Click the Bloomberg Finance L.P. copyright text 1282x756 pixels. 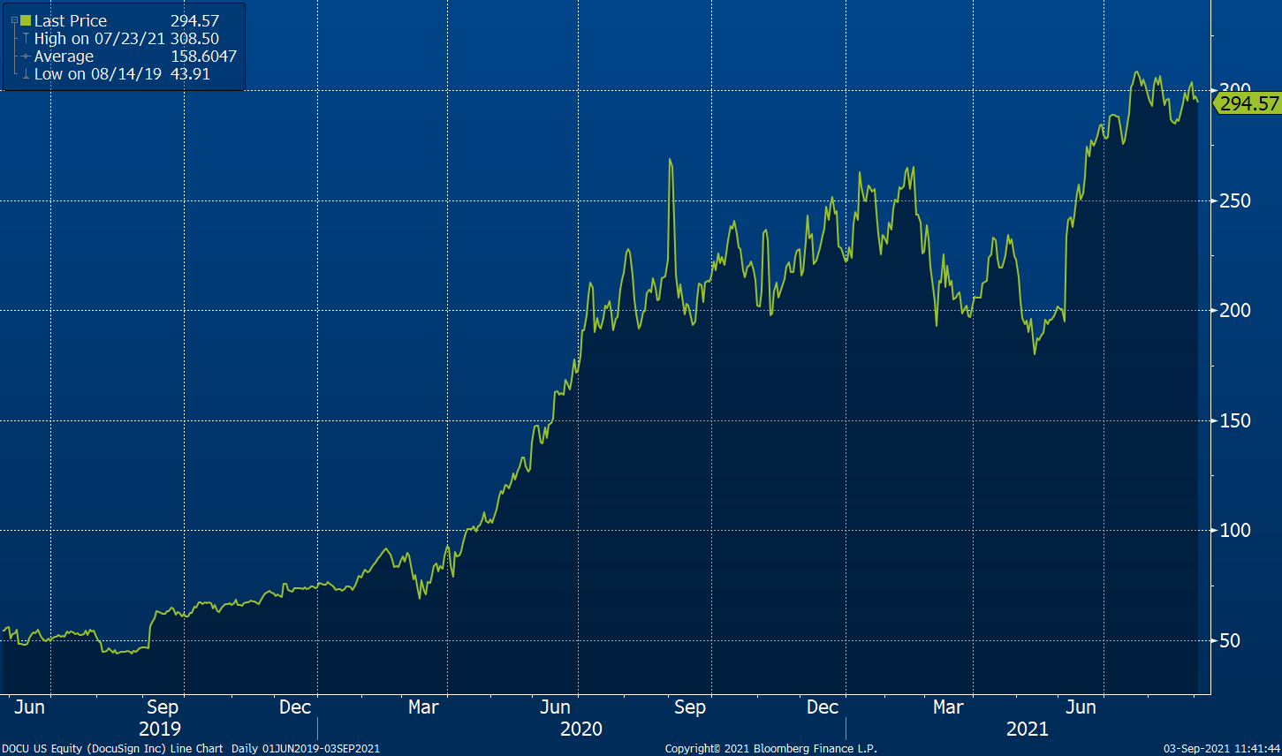click(771, 748)
